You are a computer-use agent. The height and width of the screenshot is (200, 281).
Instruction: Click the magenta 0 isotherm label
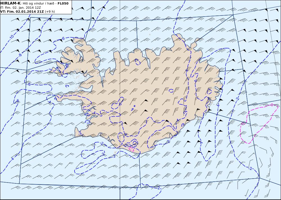click(x=272, y=105)
